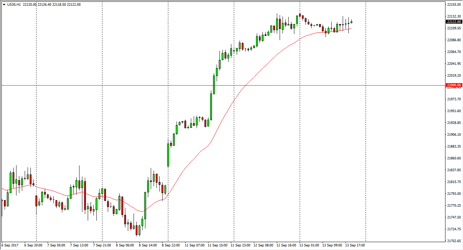This screenshot has width=463, height=250.
Task: Click the one-click trading arrow beside US30,H1
Action: (x=4, y=5)
